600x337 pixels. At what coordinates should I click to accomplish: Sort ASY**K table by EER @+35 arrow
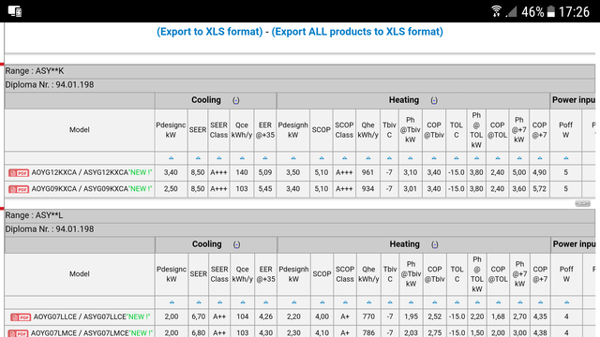click(x=264, y=158)
